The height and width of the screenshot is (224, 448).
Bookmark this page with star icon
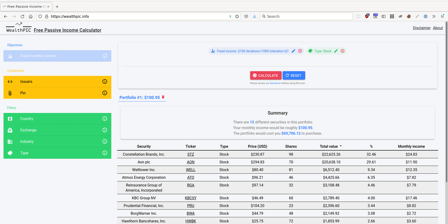237,16
